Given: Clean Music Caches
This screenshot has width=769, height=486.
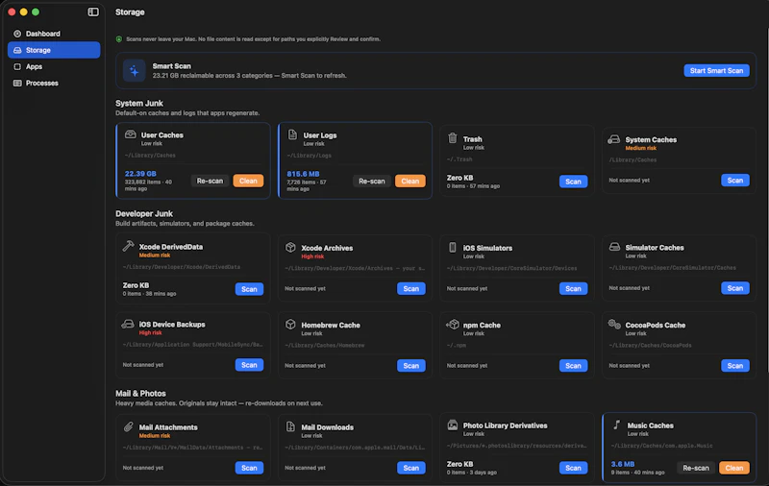Looking at the screenshot, I should tap(734, 468).
